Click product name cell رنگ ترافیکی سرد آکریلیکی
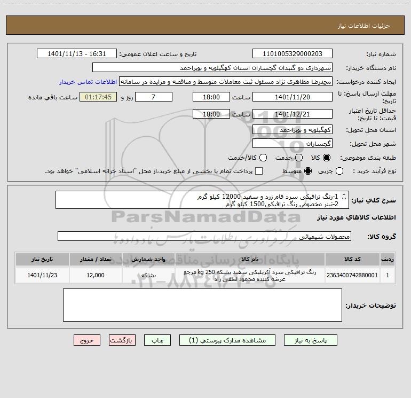The image size is (411, 398). [x=250, y=276]
